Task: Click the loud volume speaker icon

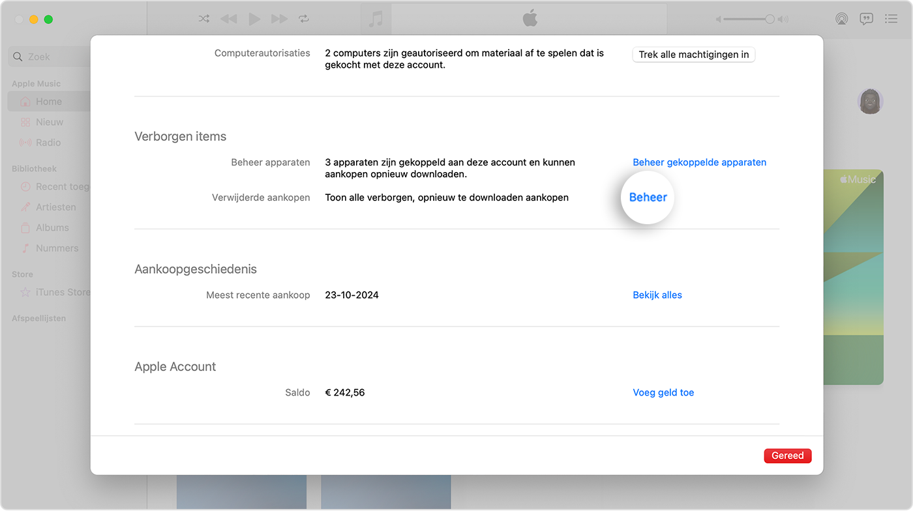Action: tap(783, 20)
